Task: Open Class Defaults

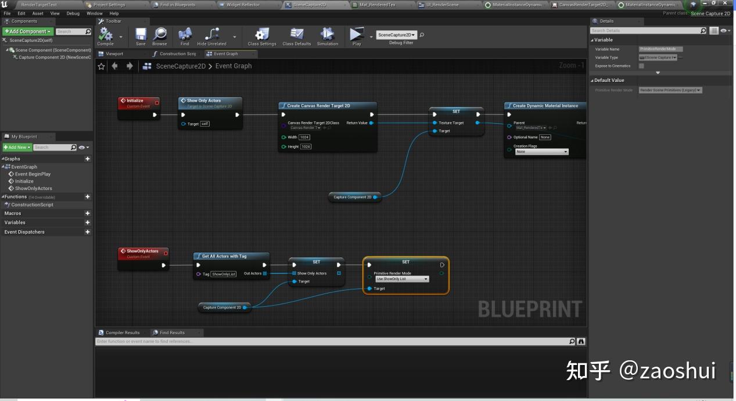Action: tap(296, 35)
